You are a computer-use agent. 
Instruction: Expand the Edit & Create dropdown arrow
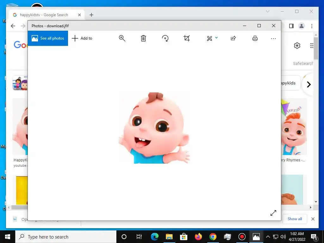(216, 38)
